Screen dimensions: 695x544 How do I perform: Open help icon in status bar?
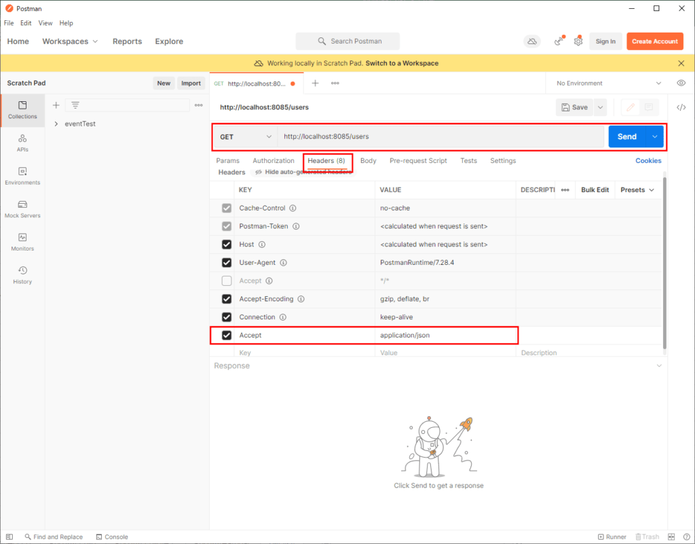[687, 537]
